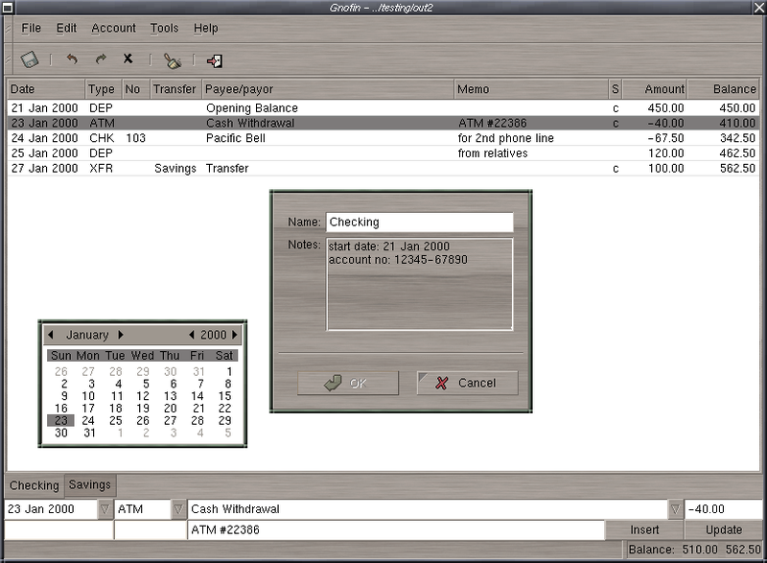Switch to the Savings account tab
The height and width of the screenshot is (563, 767).
click(90, 484)
